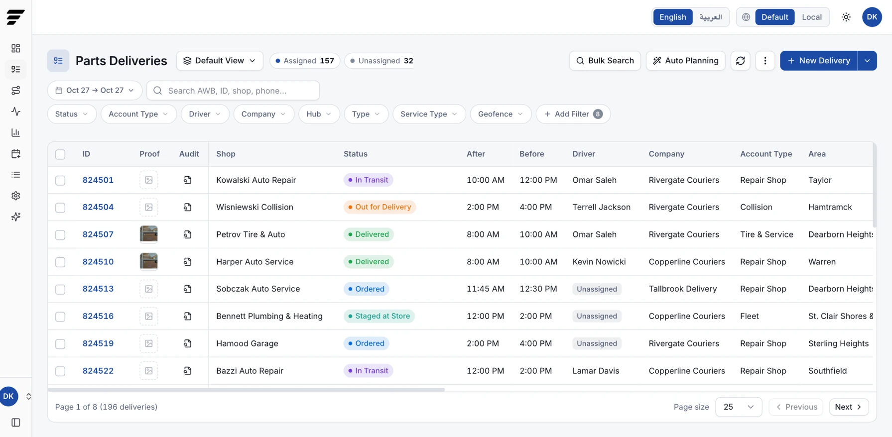Focus the Search AWB, ID, shop field
892x437 pixels.
[x=233, y=91]
